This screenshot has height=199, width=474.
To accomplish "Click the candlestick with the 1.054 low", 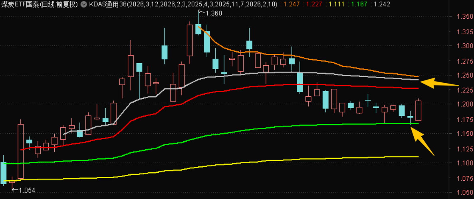I will pyautogui.click(x=12, y=182).
